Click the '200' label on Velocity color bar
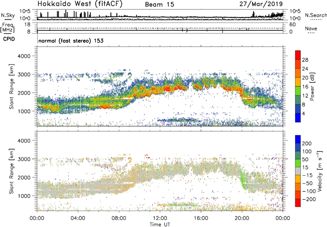The height and width of the screenshot is (227, 327). (x=307, y=143)
